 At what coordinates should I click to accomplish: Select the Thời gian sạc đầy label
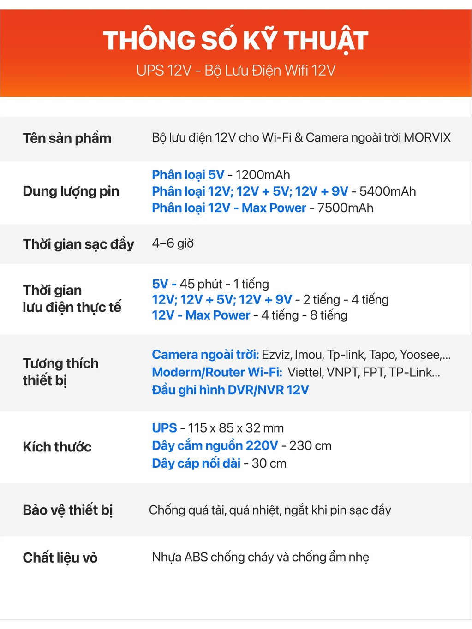tap(78, 244)
